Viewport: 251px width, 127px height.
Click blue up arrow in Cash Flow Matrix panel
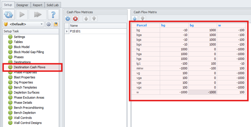135,19
